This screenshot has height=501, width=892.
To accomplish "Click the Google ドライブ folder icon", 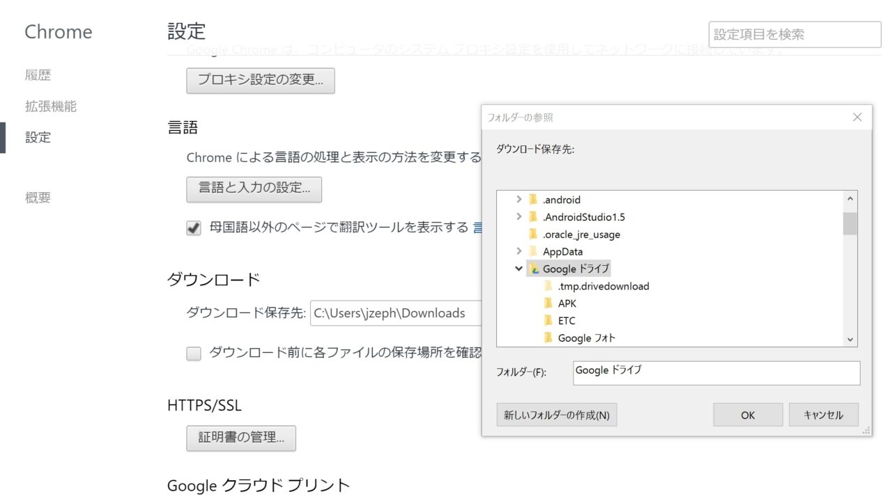I will coord(534,269).
